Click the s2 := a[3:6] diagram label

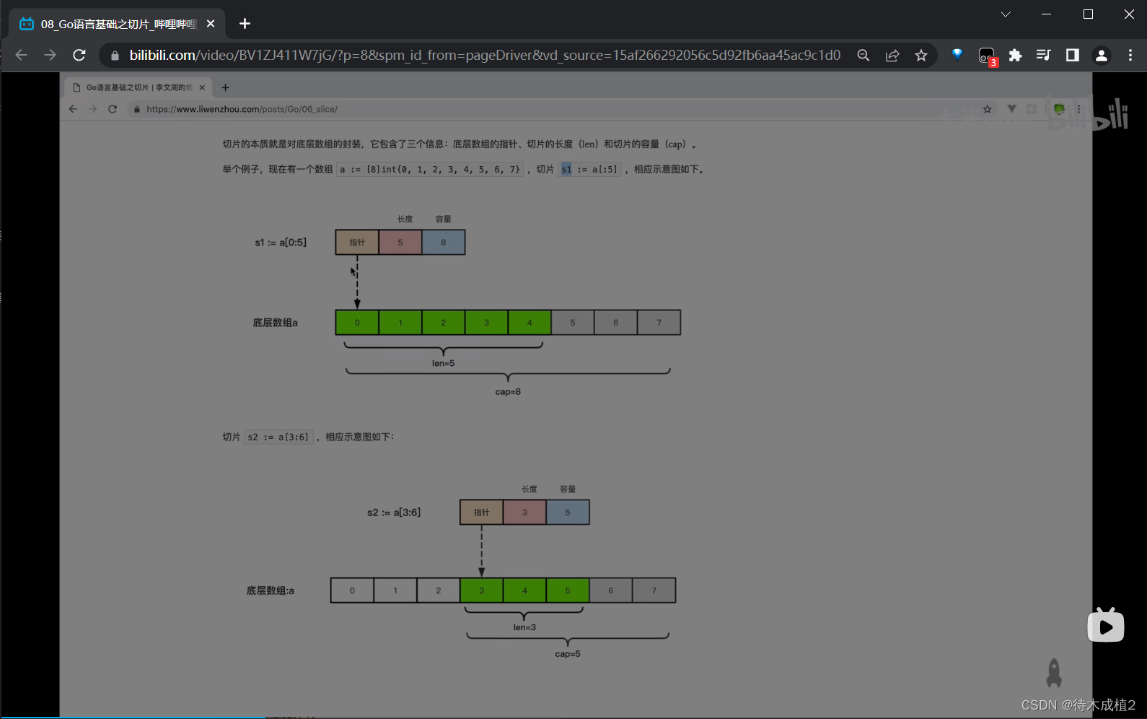tap(394, 513)
